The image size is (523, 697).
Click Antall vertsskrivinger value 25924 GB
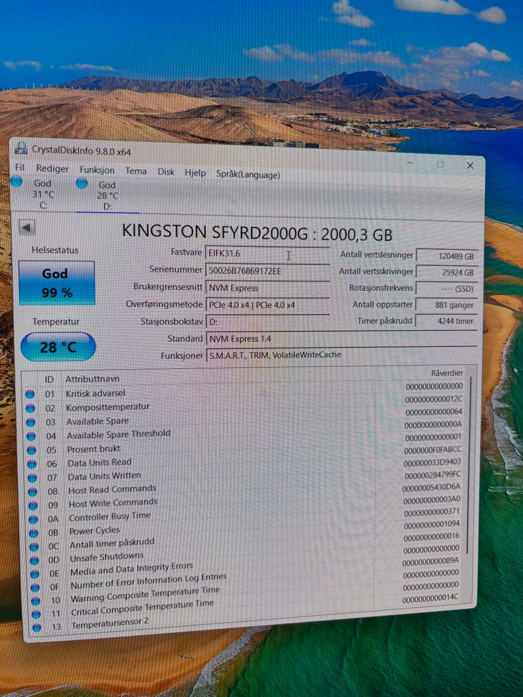tap(447, 272)
